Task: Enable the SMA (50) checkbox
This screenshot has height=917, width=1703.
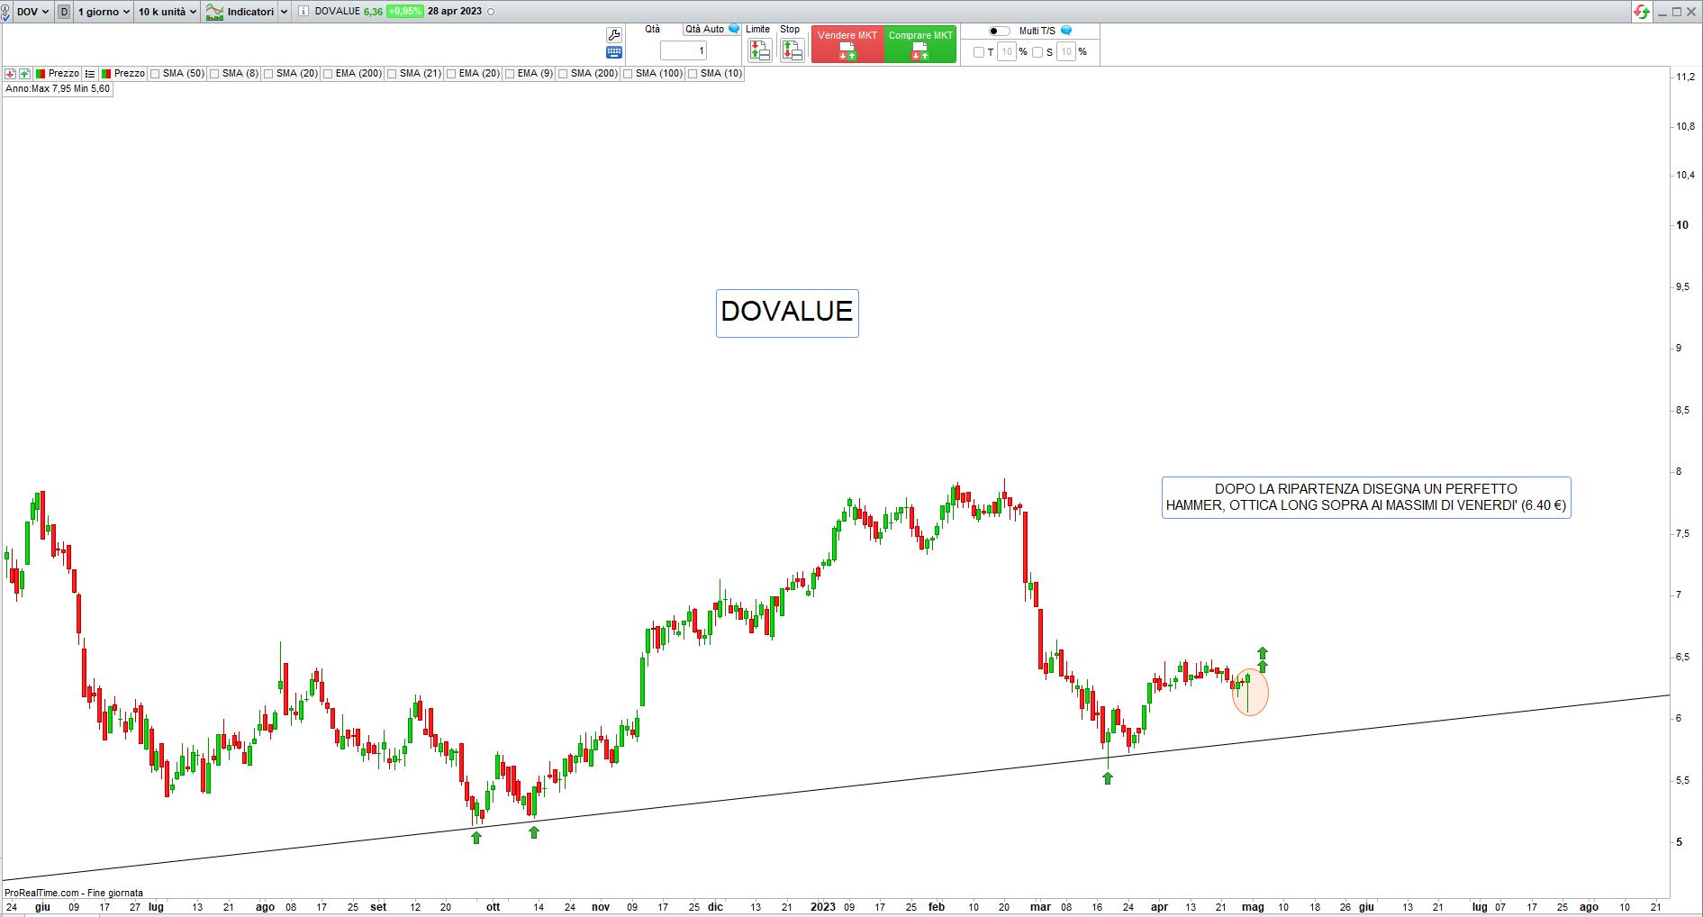Action: pos(155,74)
